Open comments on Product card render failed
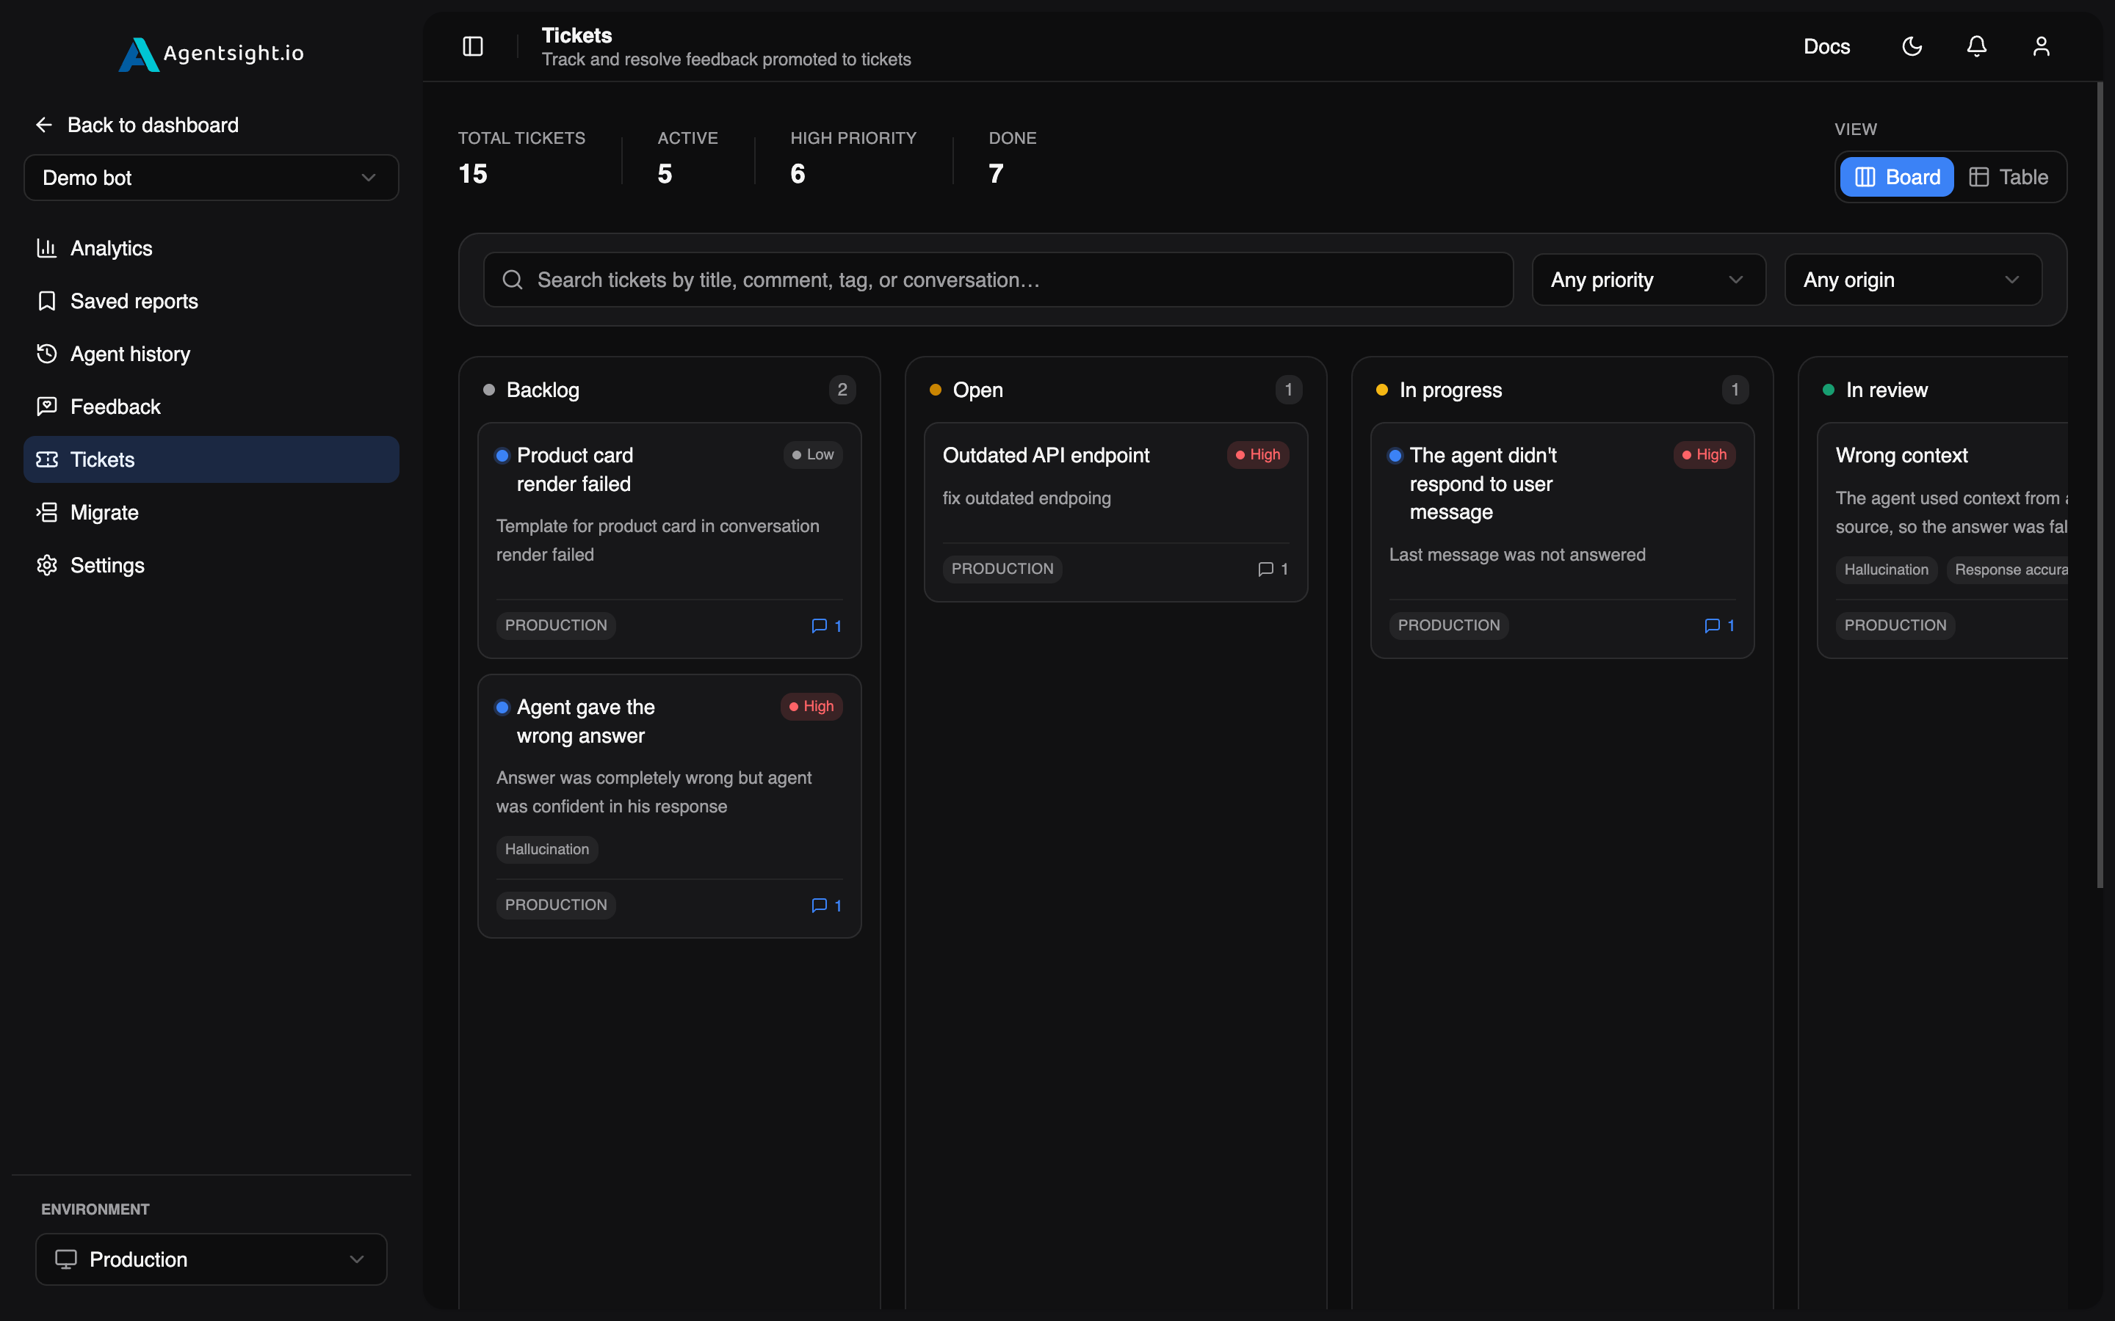Screen dimensions: 2115x1321 coord(826,625)
